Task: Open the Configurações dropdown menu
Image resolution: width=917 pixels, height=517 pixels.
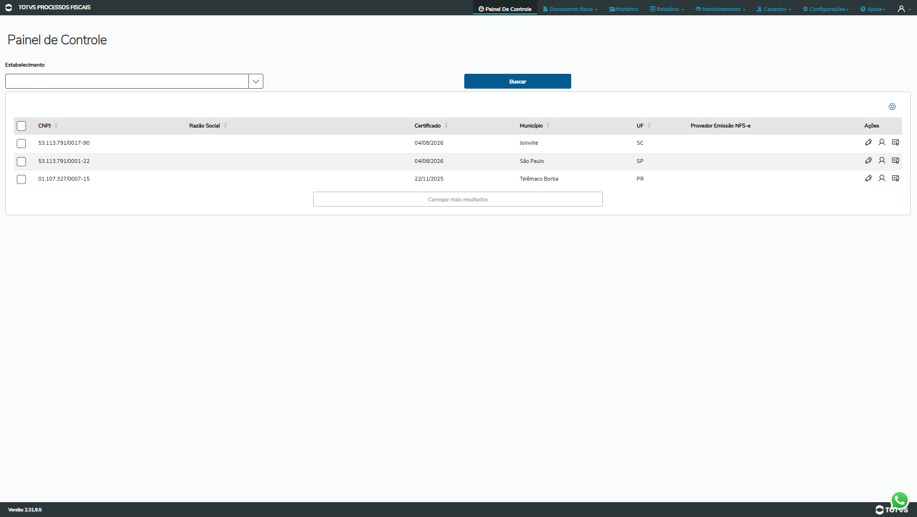Action: 825,9
